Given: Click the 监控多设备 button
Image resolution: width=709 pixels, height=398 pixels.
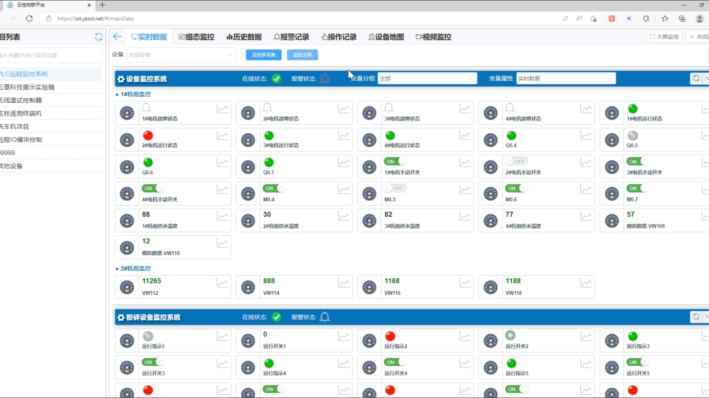Looking at the screenshot, I should 264,55.
